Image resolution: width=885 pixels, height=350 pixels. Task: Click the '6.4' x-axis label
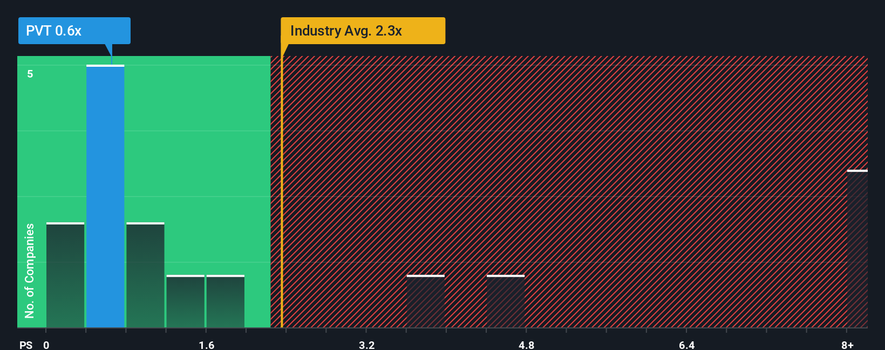(x=687, y=345)
